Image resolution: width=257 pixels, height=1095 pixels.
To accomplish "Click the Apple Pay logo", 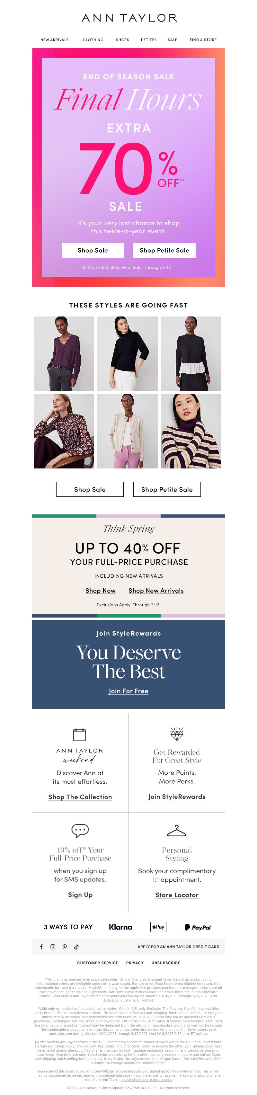I will 158,927.
